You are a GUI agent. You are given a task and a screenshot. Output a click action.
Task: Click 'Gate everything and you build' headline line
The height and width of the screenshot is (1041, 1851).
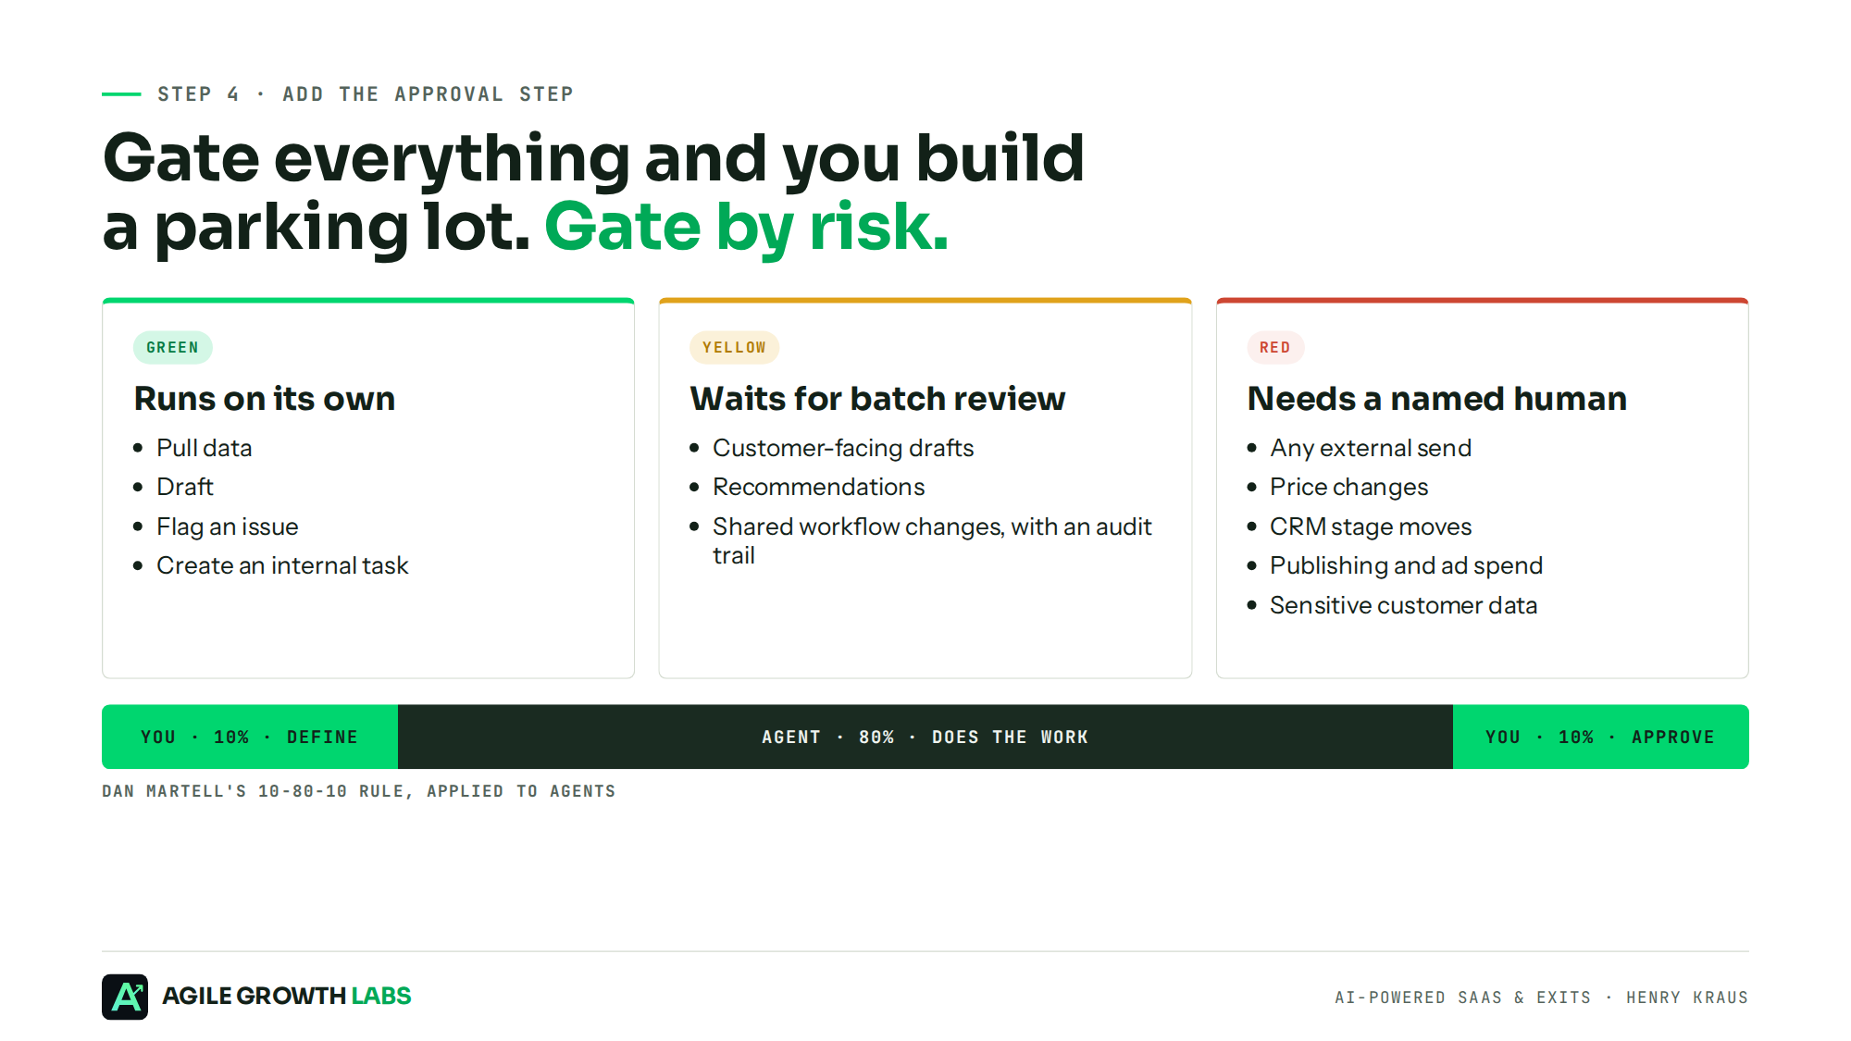(593, 158)
